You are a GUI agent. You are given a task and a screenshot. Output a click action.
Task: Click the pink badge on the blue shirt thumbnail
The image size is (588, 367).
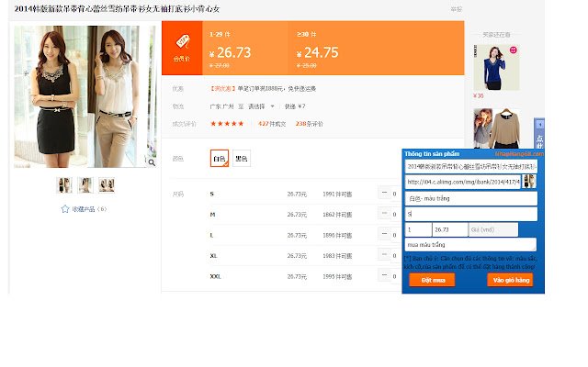coord(513,50)
